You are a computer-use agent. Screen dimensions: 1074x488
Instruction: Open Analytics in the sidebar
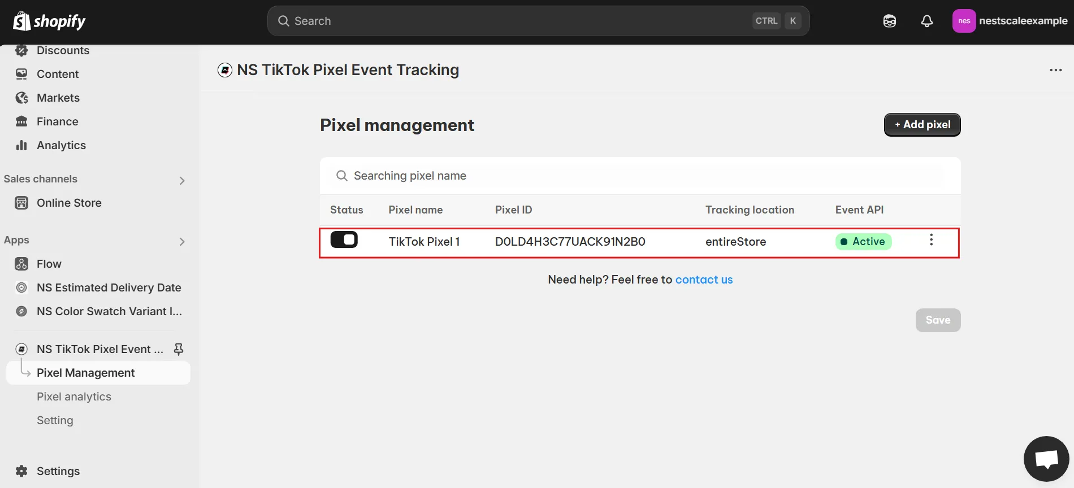(61, 145)
